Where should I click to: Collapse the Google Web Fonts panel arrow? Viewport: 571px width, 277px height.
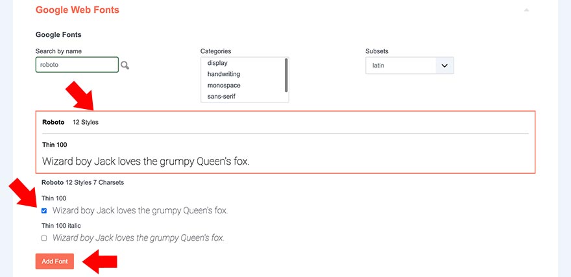(527, 10)
